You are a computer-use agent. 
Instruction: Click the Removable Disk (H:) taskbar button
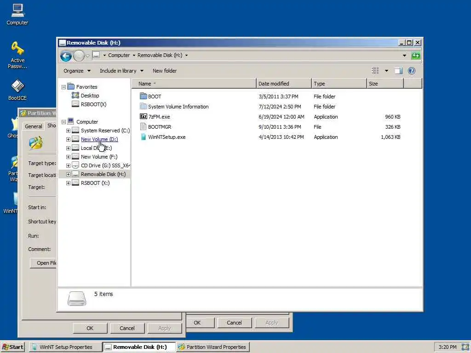click(139, 347)
